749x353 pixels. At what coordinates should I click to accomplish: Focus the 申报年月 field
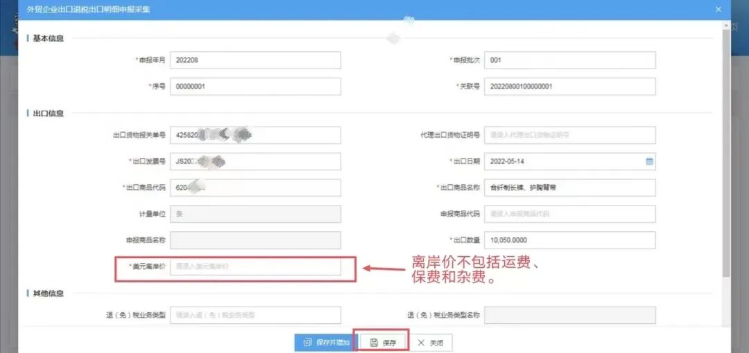(x=255, y=60)
